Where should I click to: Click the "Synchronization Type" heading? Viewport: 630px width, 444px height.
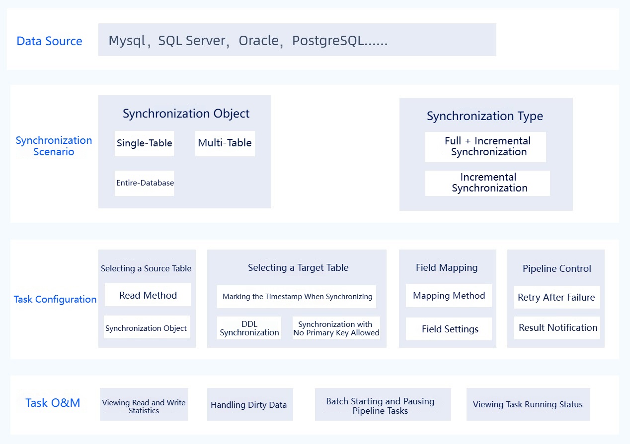point(485,117)
